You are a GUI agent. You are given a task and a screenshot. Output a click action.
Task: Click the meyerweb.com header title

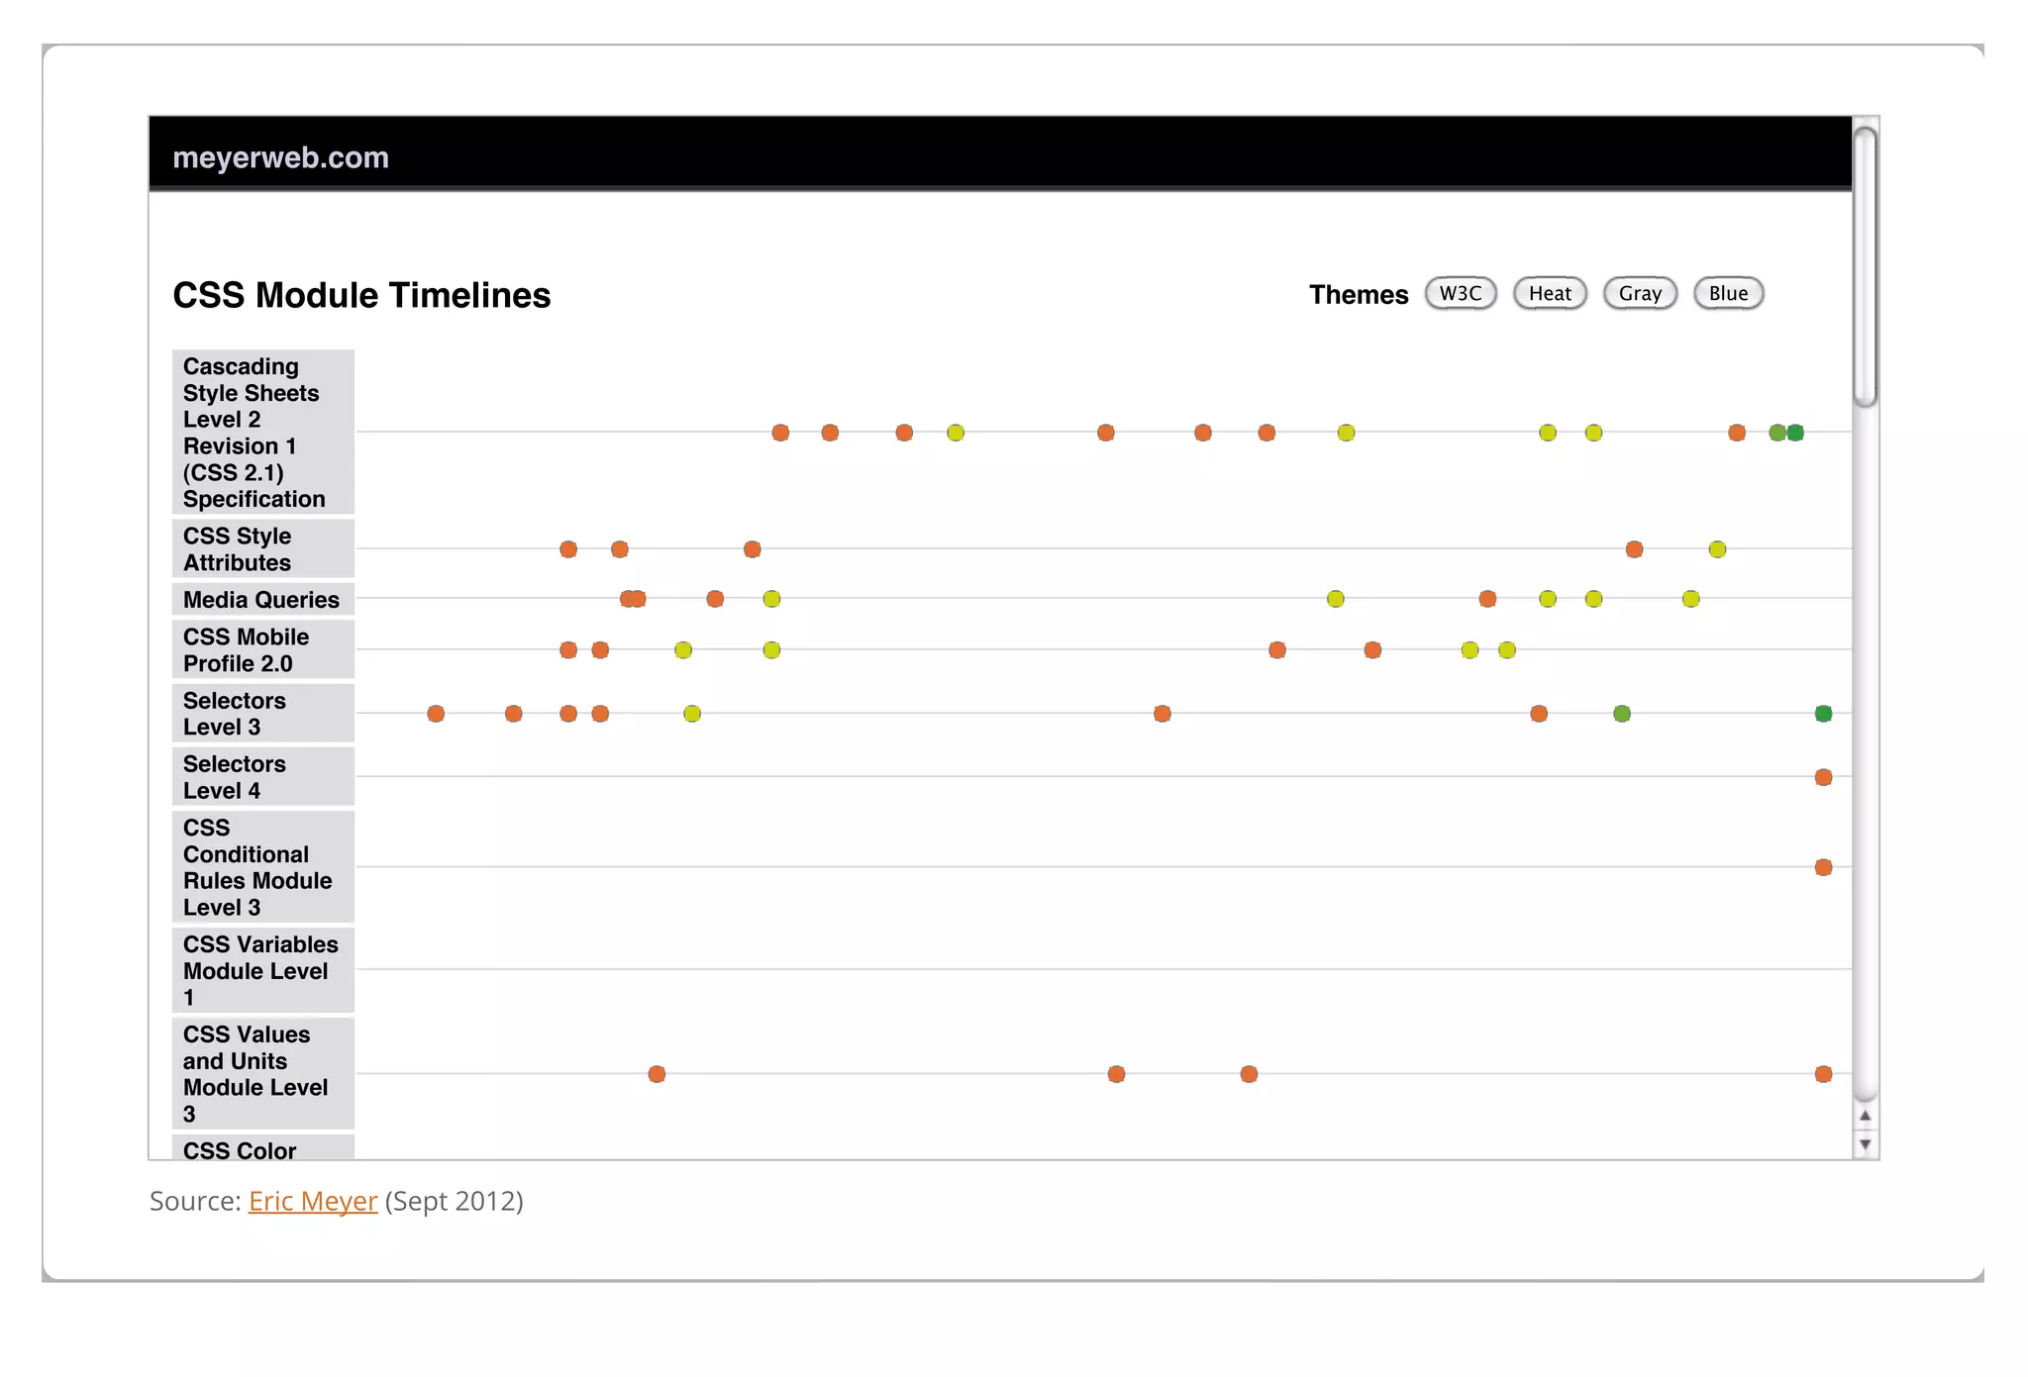tap(280, 157)
